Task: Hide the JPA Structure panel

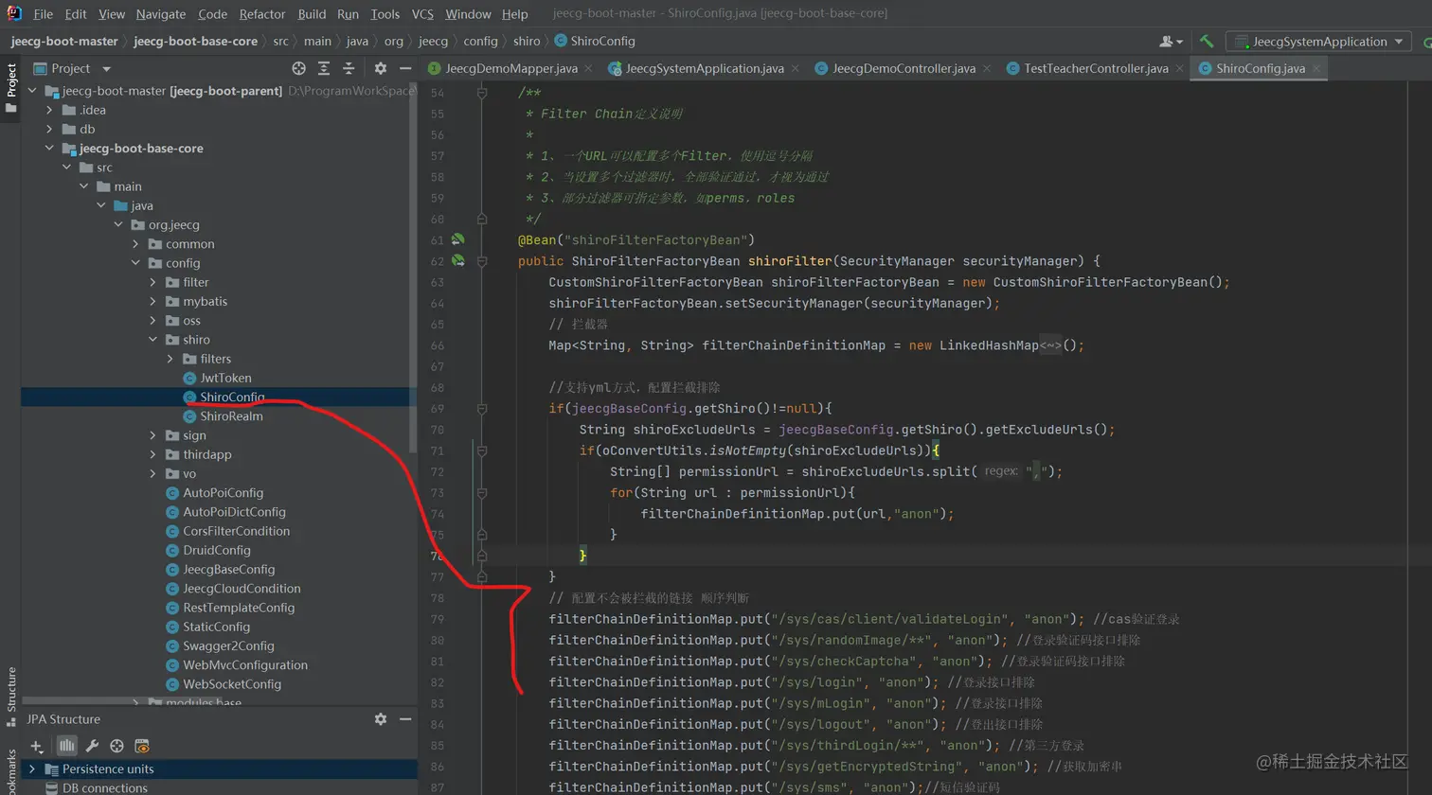Action: click(x=405, y=719)
